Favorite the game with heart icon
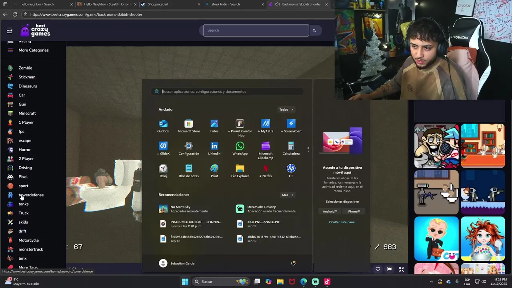Image resolution: width=512 pixels, height=288 pixels. click(x=378, y=269)
